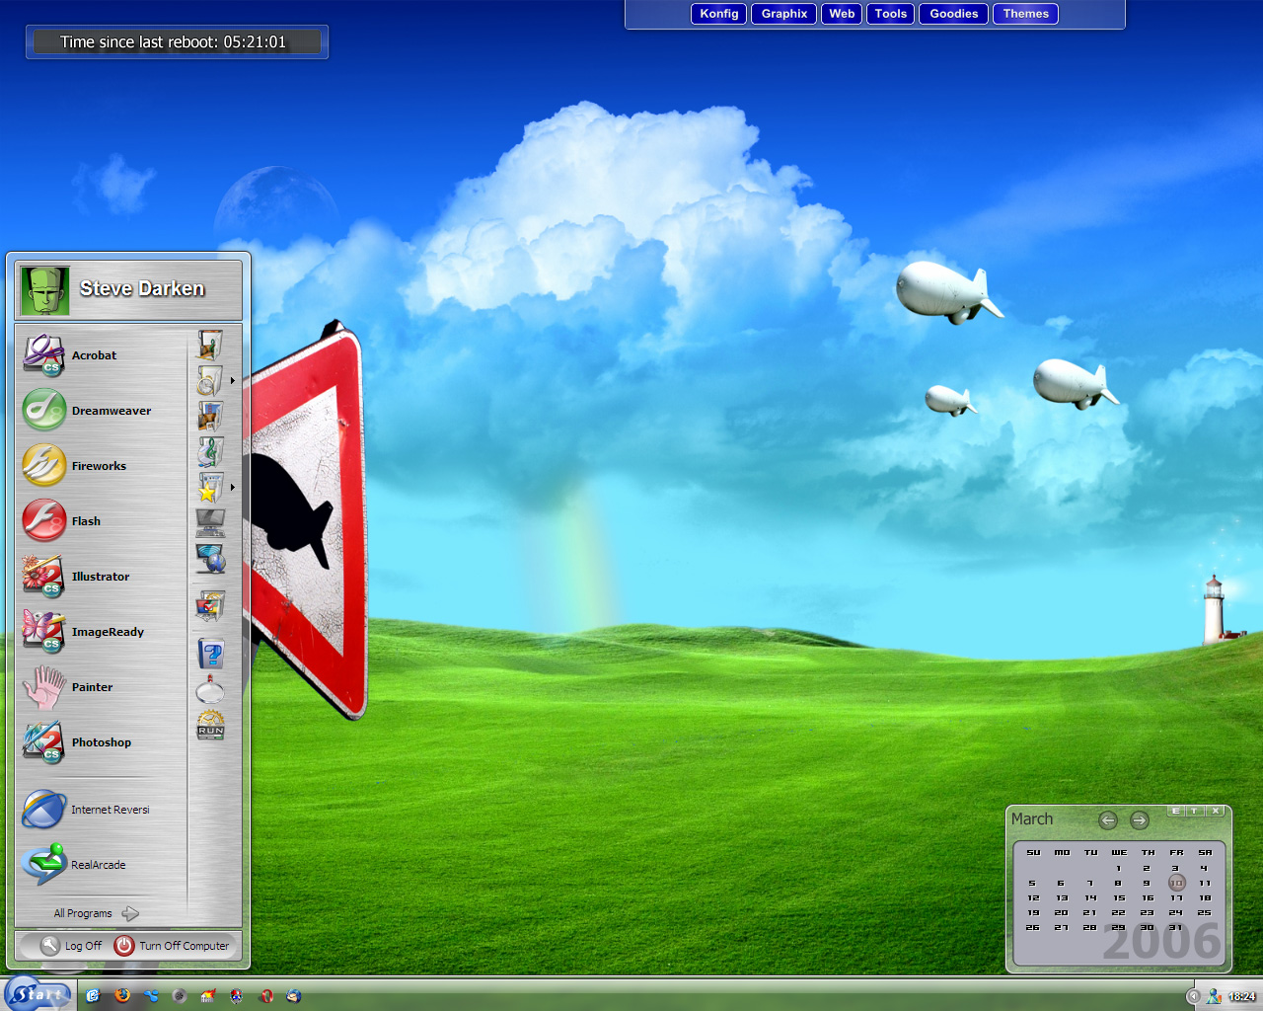Open My Documents folder icon
The image size is (1263, 1011).
point(210,345)
